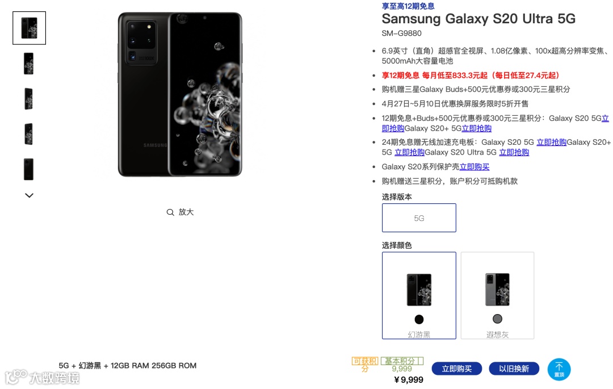The height and width of the screenshot is (389, 613).
Task: Select the fifth back-view phone thumbnail
Action: click(x=29, y=169)
